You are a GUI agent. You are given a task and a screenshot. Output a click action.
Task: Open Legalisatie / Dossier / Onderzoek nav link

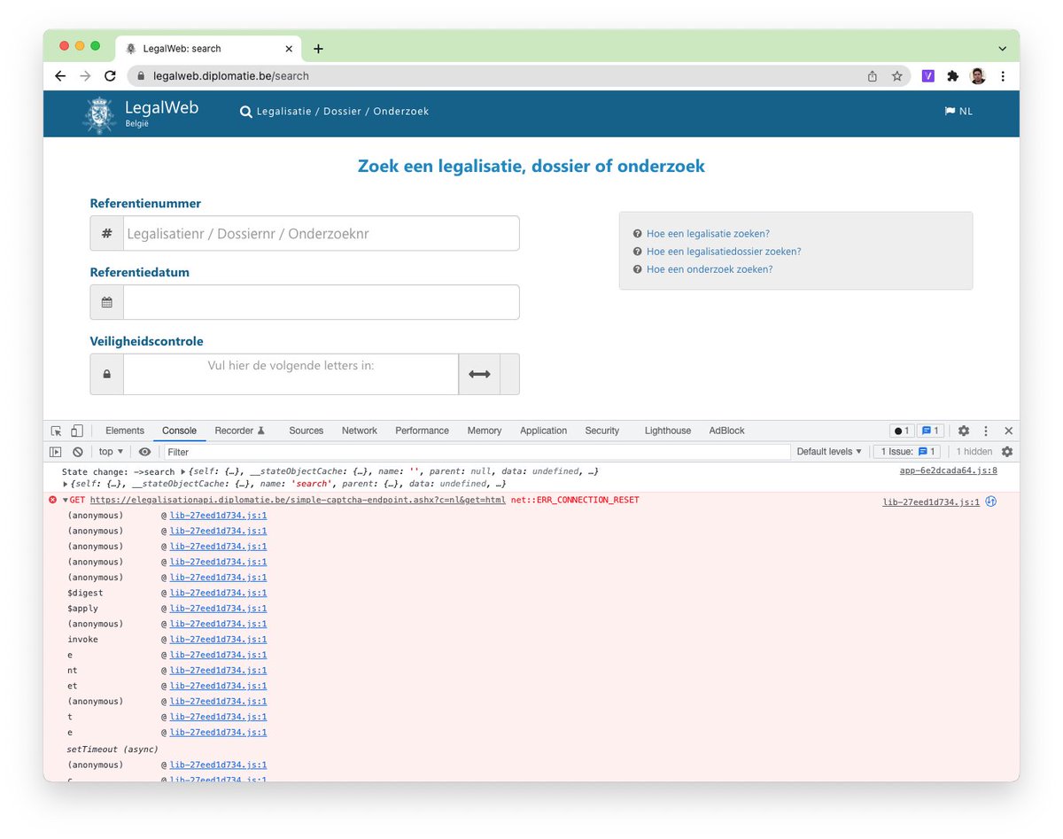pos(335,112)
